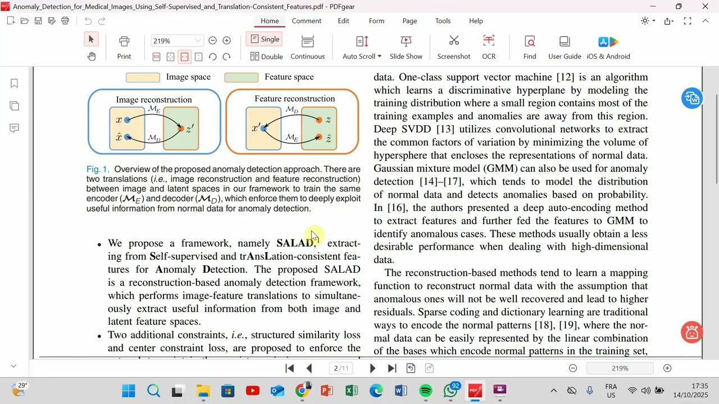Open the Edit tab
Viewport: 719px width, 404px height.
tap(343, 21)
